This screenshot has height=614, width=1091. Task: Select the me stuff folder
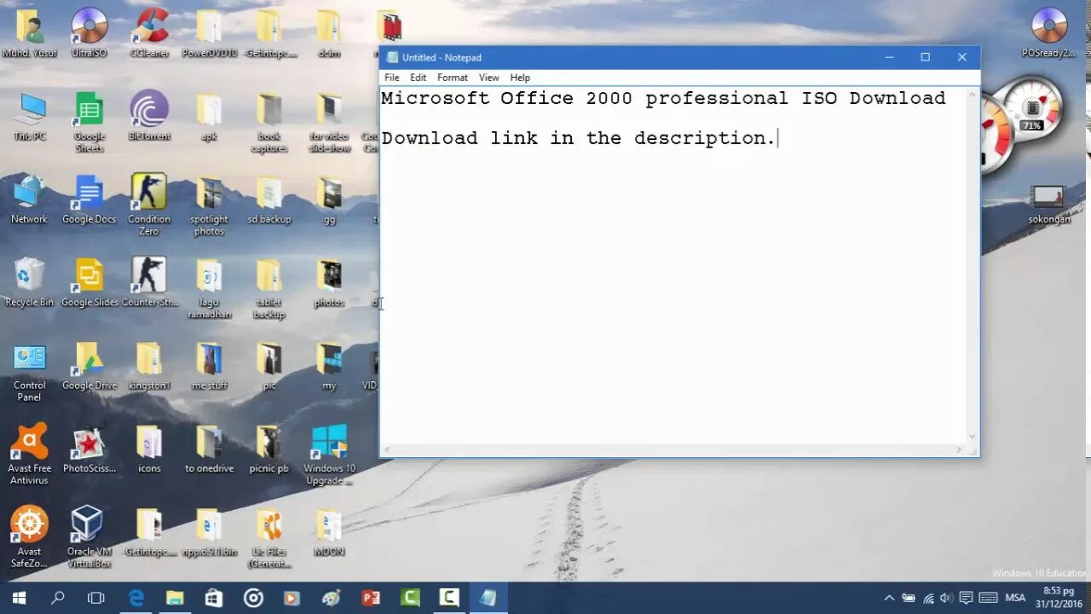tap(210, 367)
